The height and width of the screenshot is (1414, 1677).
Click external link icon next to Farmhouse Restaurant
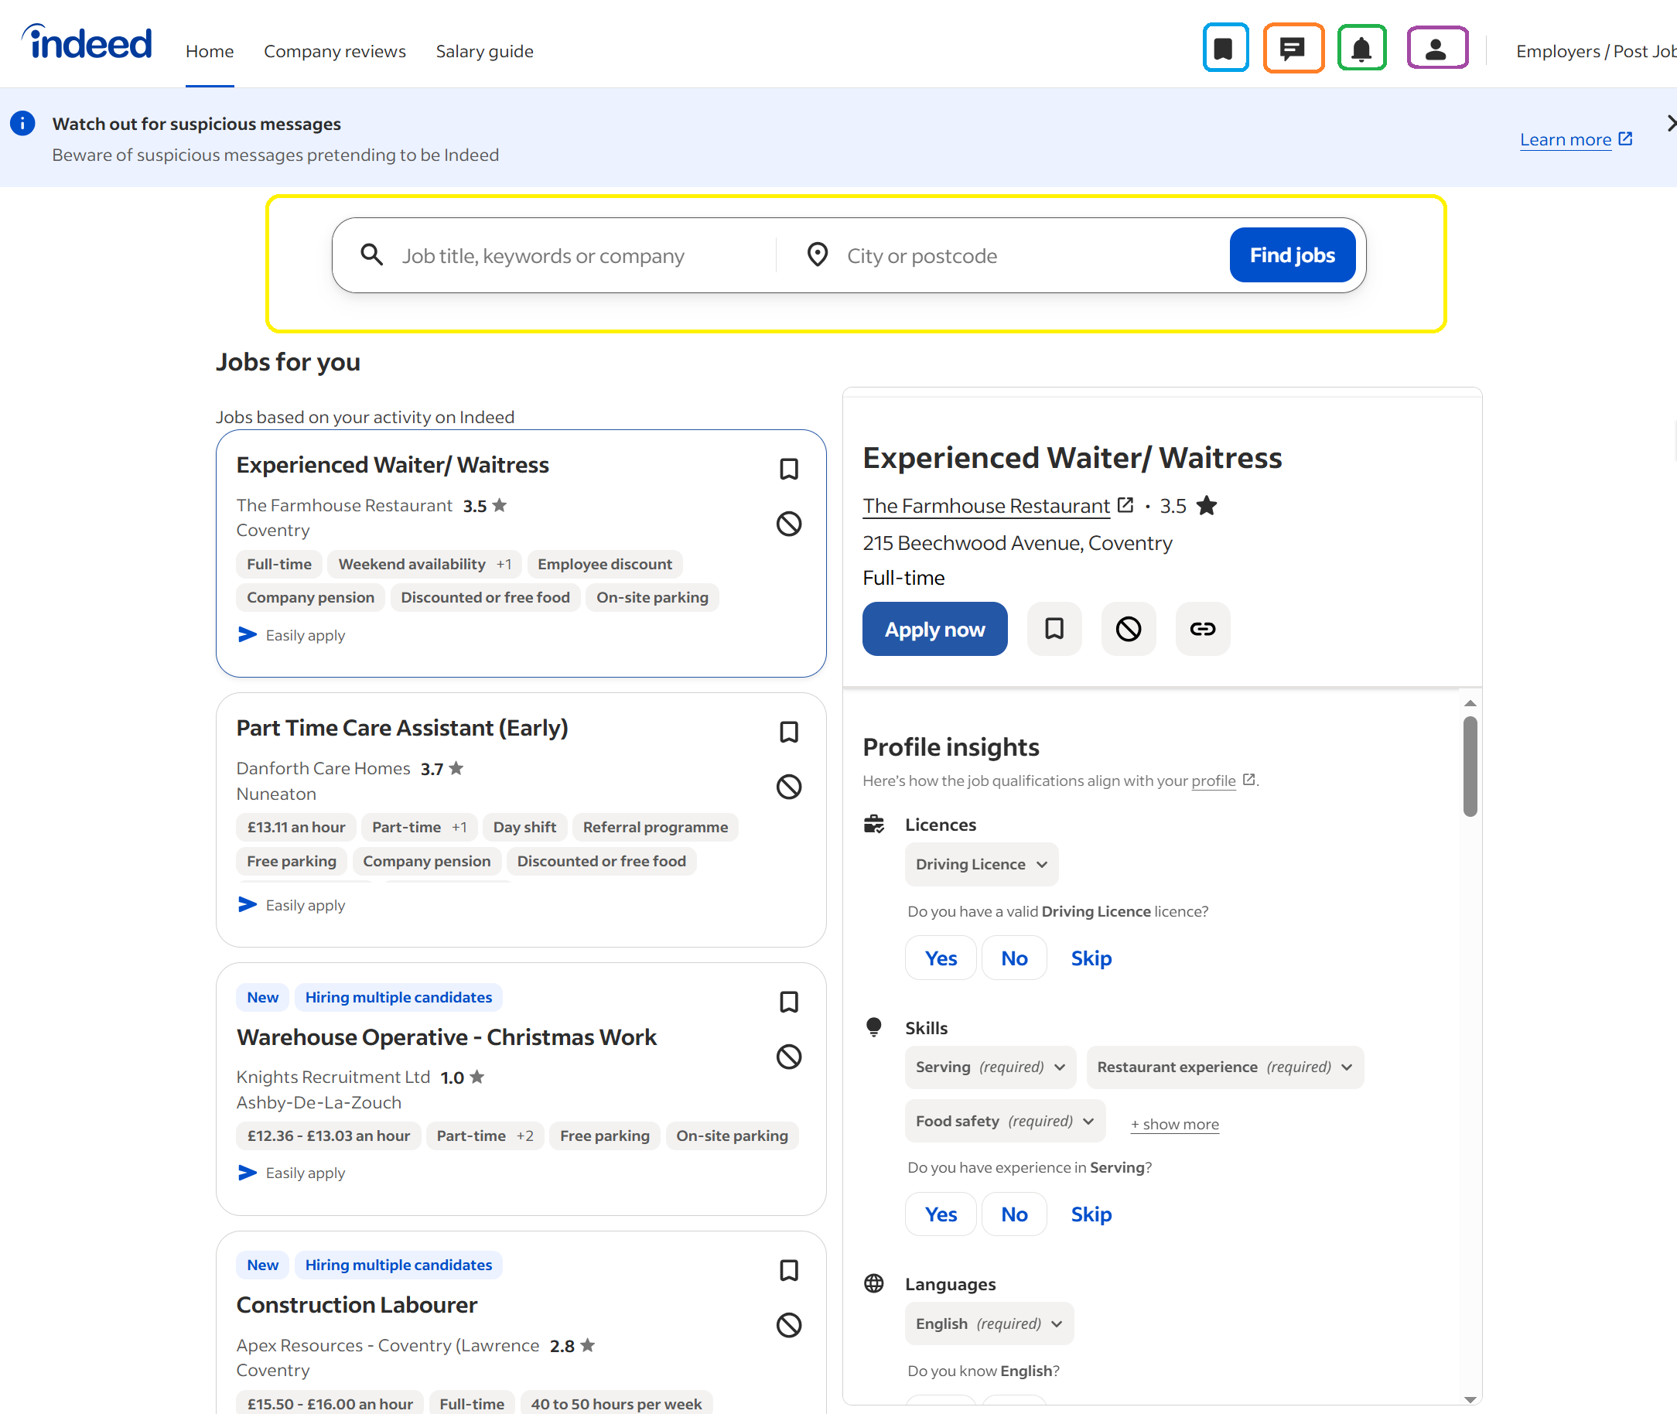[1125, 505]
